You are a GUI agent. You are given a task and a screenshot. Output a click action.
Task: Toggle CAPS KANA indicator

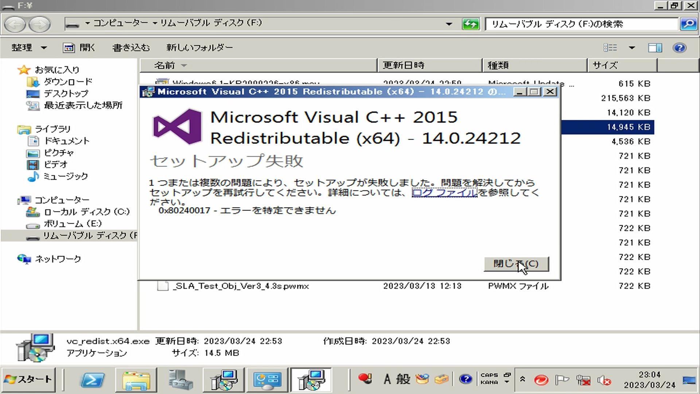[489, 379]
